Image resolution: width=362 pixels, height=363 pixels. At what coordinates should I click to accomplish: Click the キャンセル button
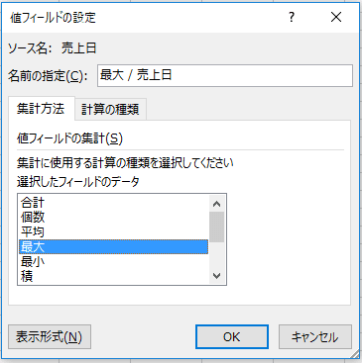coord(315,336)
